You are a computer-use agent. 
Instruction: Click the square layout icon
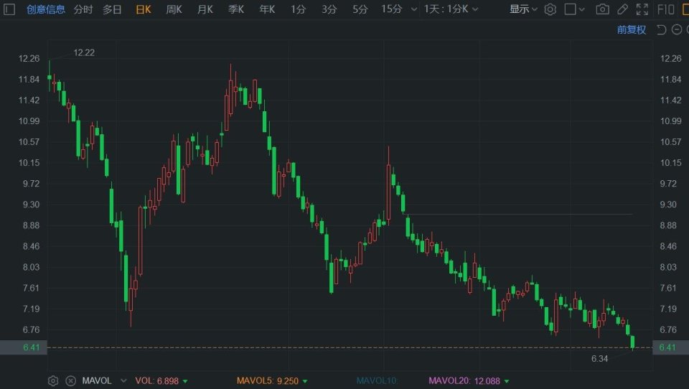pyautogui.click(x=570, y=9)
